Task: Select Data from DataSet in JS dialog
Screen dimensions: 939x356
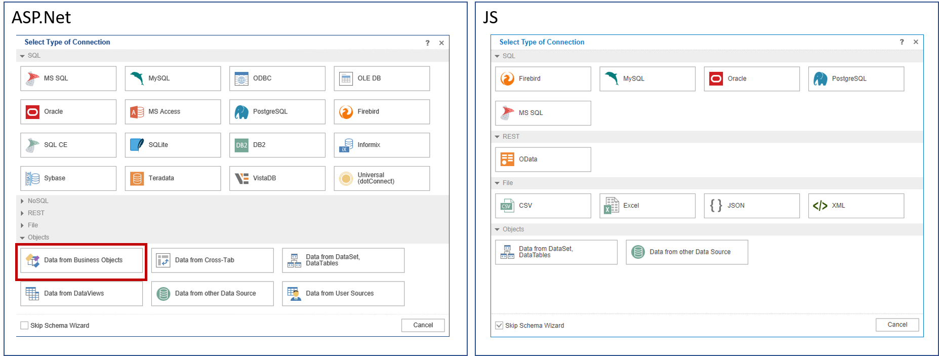Action: (x=556, y=252)
